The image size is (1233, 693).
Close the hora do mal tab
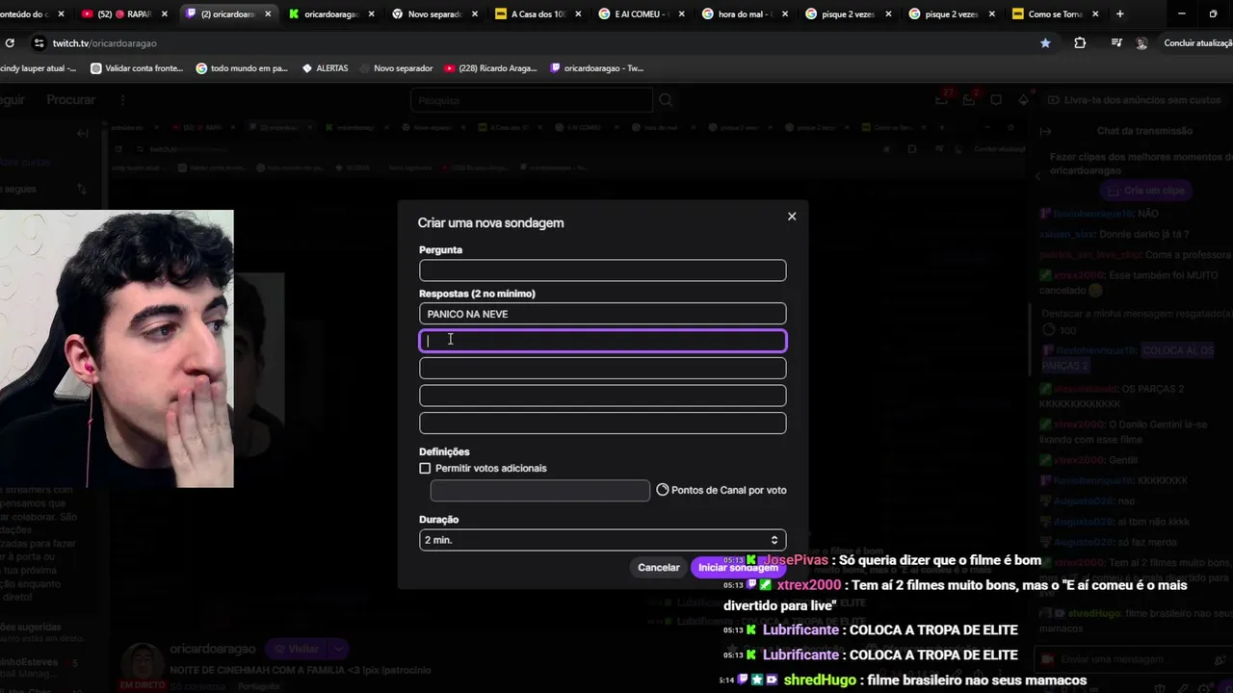pos(784,14)
